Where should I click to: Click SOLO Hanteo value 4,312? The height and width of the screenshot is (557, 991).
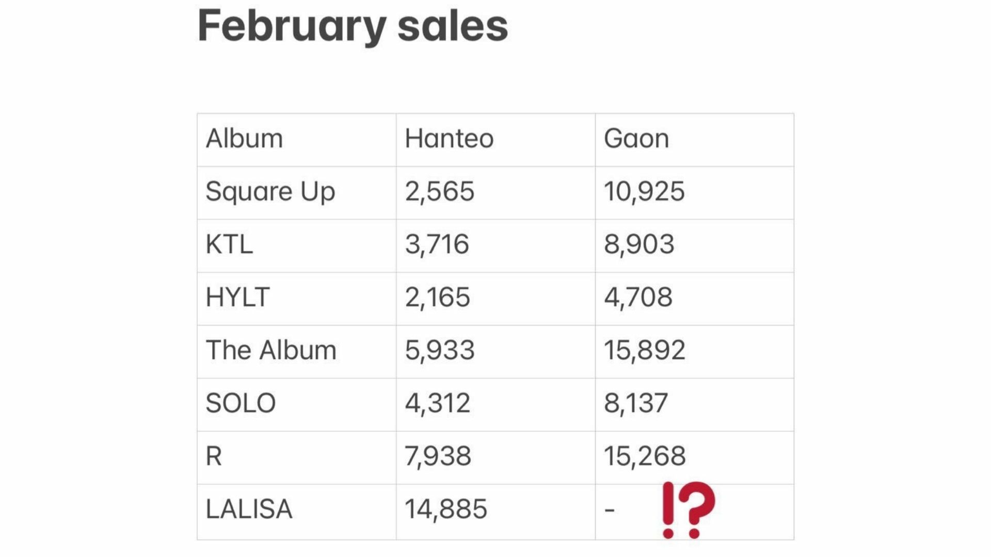click(437, 403)
